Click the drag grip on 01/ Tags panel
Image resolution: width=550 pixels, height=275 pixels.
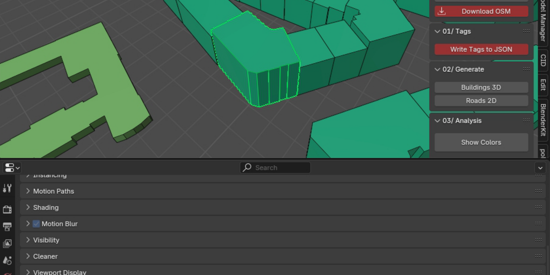(526, 31)
